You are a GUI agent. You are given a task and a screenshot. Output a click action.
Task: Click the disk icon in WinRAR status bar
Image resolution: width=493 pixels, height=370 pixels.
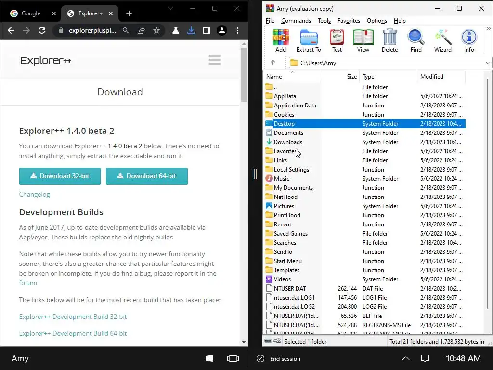click(x=268, y=341)
